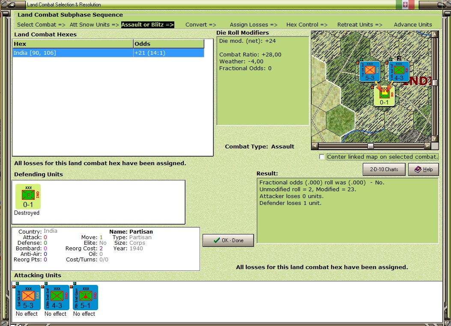The height and width of the screenshot is (326, 451).
Task: Click the +21 (14:1) odds cell
Action: click(x=169, y=53)
